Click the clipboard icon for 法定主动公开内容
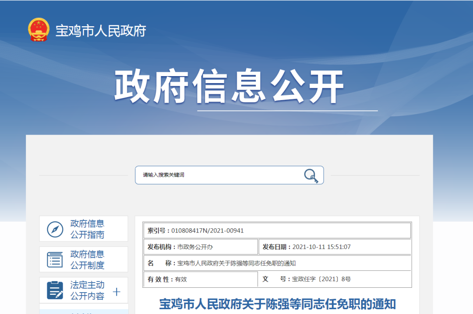This screenshot has height=314, width=473. (55, 290)
